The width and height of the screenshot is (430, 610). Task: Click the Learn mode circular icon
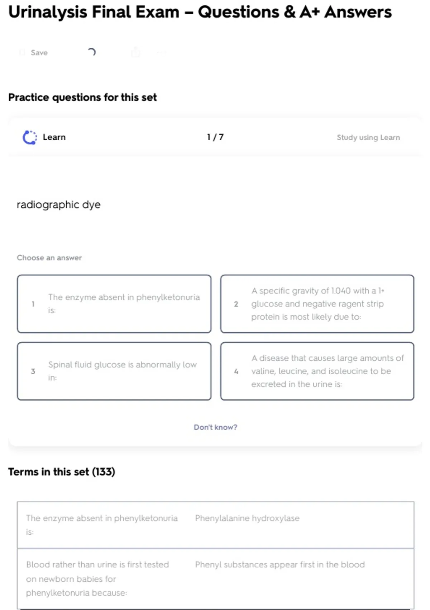coord(30,137)
